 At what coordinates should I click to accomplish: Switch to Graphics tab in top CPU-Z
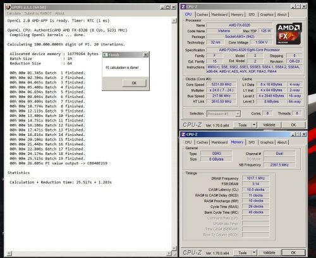click(x=267, y=15)
